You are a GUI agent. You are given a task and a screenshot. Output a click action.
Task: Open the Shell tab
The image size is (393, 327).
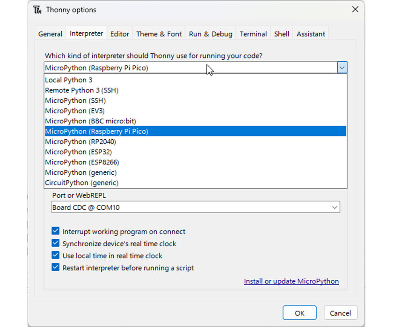coord(282,34)
